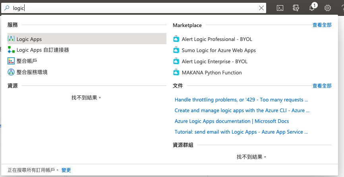
Task: Open Handle throttling problems documentation link
Action: click(241, 100)
